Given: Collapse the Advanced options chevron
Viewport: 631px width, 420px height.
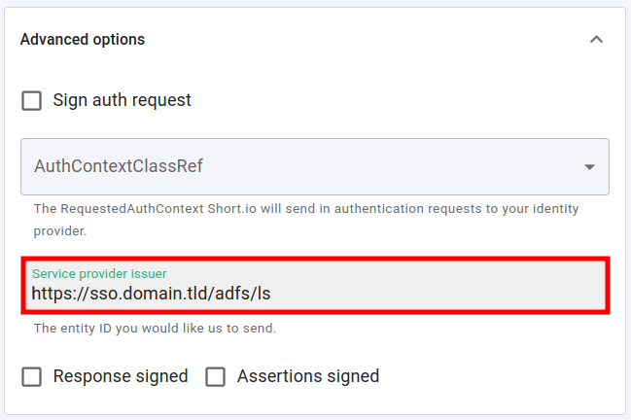Looking at the screenshot, I should tap(596, 40).
